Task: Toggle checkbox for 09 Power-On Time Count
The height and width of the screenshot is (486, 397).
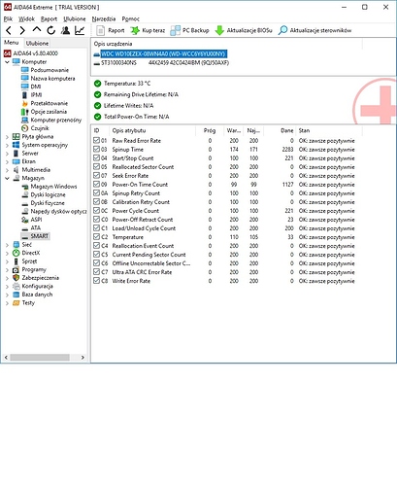Action: click(x=96, y=184)
